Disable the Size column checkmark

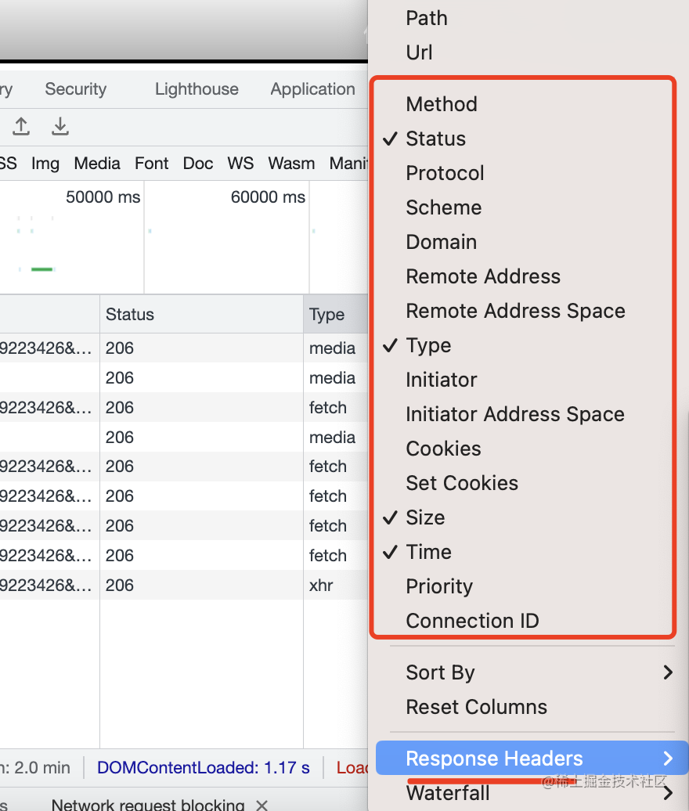[x=425, y=517]
